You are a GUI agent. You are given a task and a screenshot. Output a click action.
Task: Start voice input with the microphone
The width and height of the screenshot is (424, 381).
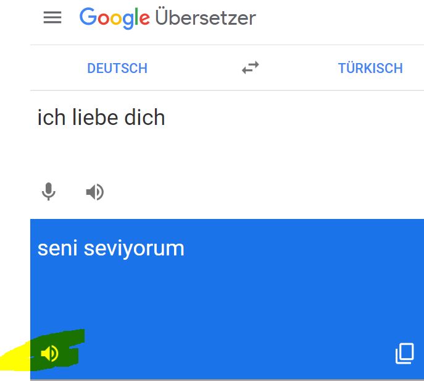[x=49, y=192]
